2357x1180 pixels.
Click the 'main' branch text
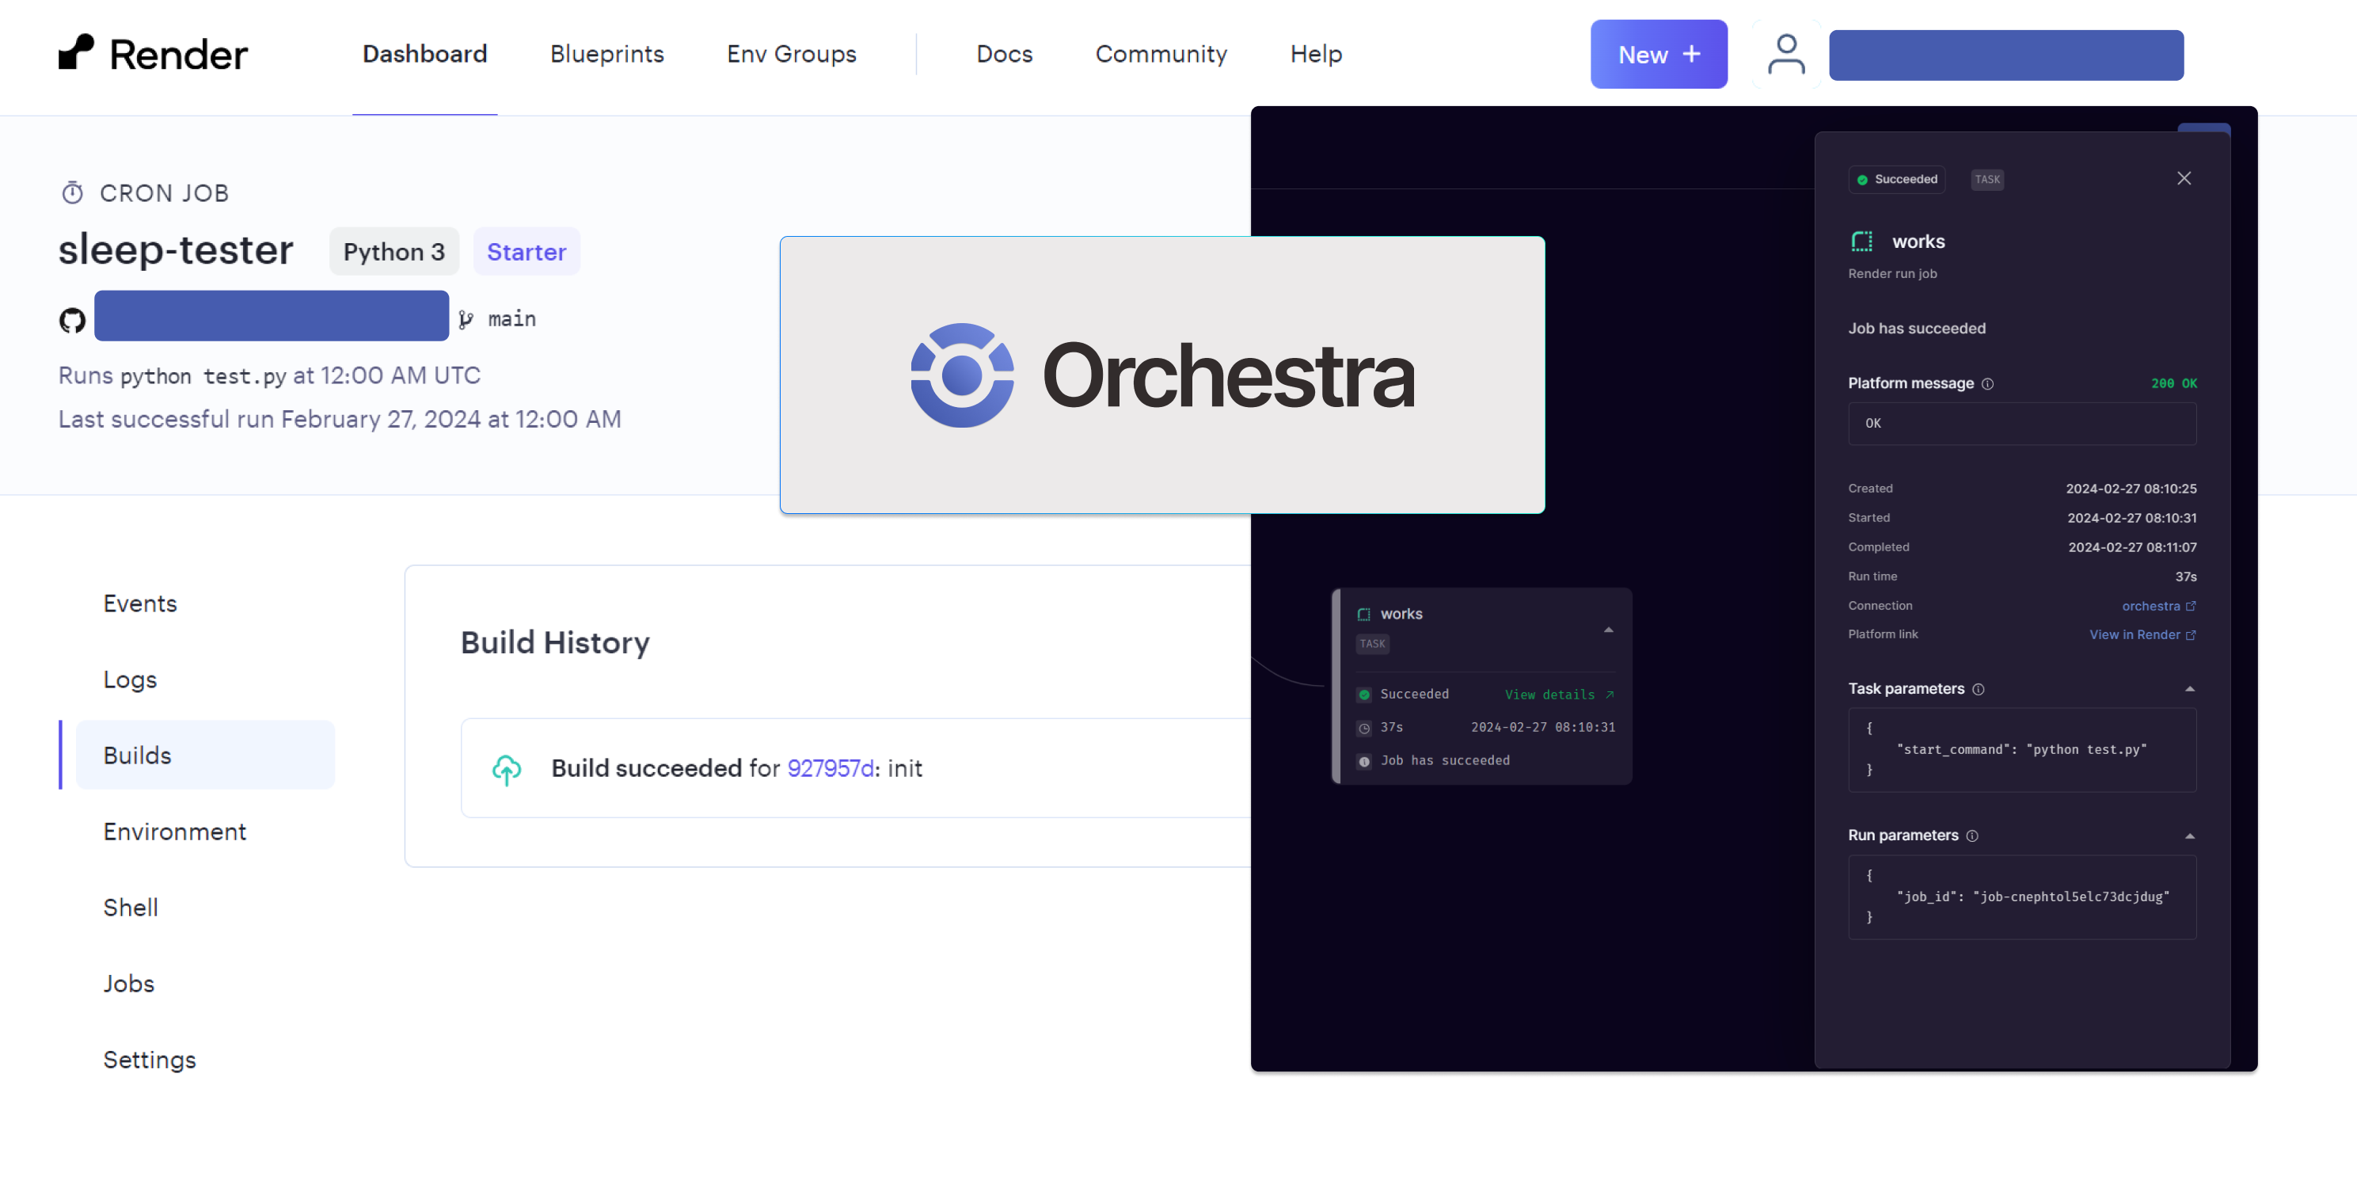(511, 318)
